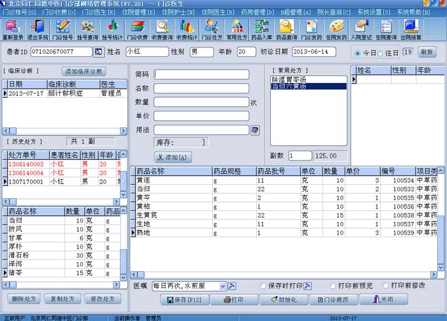Viewport: 447px width, 321px height.
Task: Click the 患者ID input field
Action: click(61, 52)
